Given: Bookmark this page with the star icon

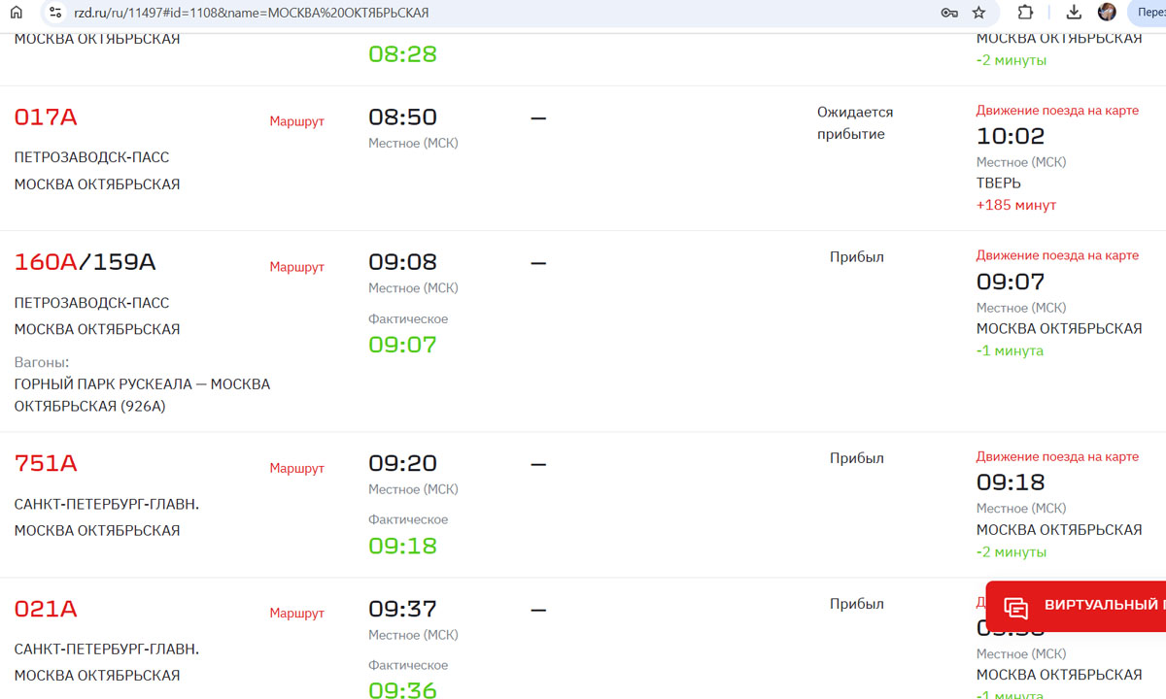Looking at the screenshot, I should [x=978, y=13].
